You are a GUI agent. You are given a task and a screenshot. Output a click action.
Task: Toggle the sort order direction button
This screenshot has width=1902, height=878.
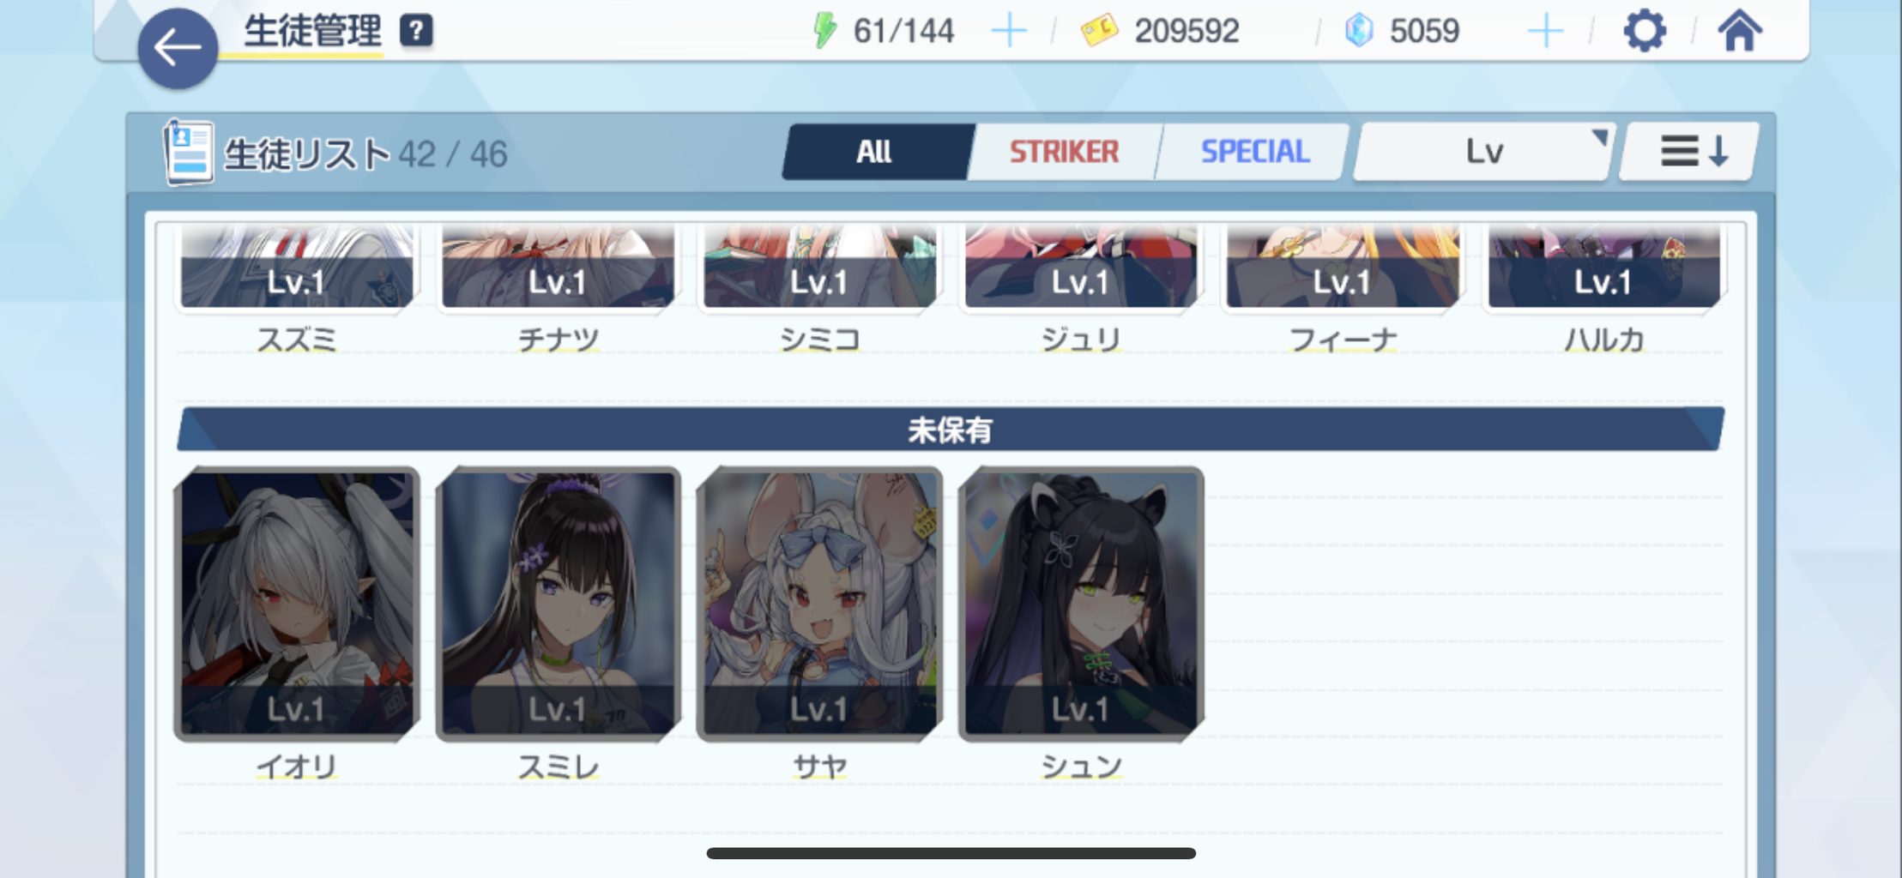[x=1689, y=152]
